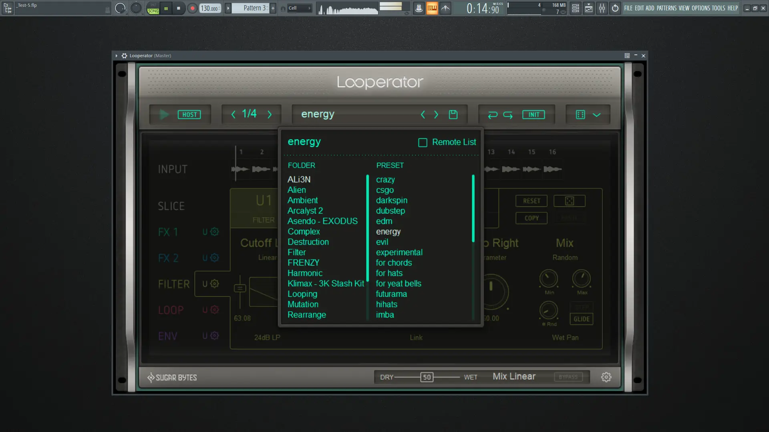Open the Looperator settings gear
Viewport: 769px width, 432px height.
click(x=606, y=377)
